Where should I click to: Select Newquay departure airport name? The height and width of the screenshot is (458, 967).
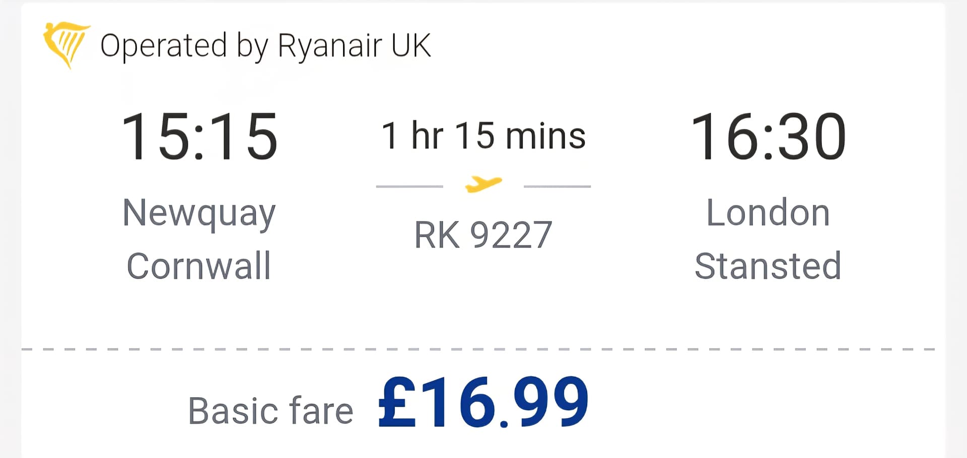point(199,214)
